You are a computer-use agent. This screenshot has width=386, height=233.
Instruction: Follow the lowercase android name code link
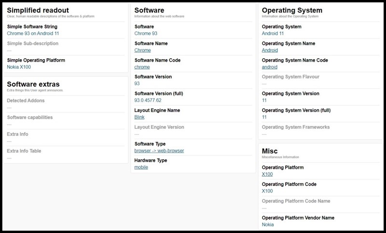click(270, 67)
